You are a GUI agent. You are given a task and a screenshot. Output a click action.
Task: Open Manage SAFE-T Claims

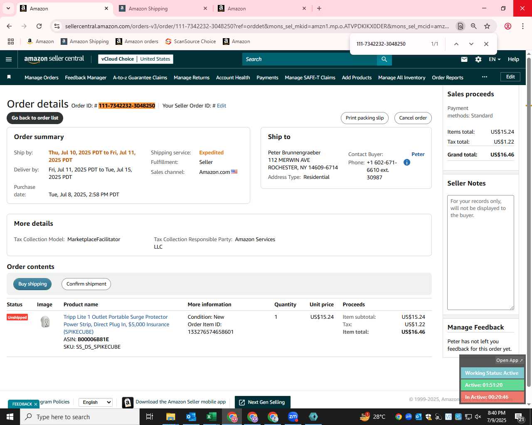click(x=310, y=78)
